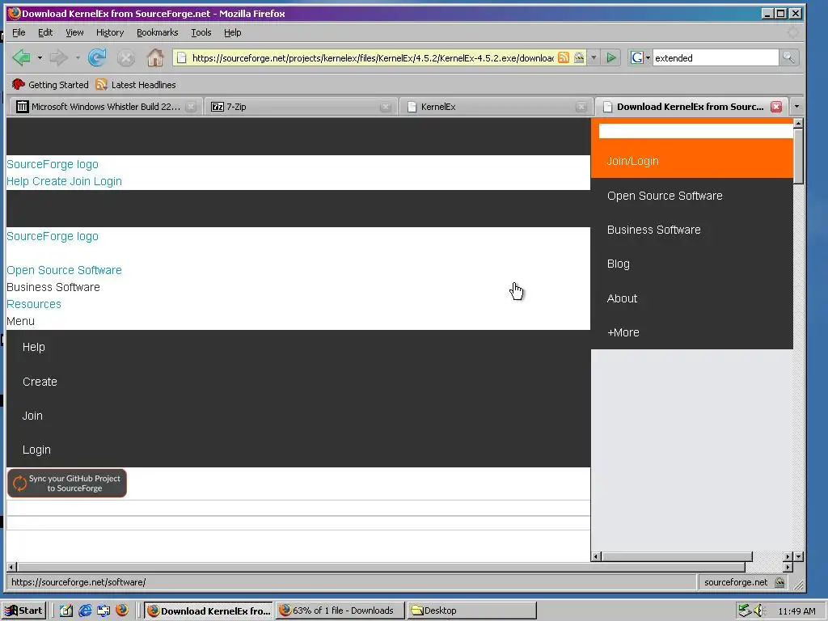Click the green Go arrow button
Image resolution: width=828 pixels, height=621 pixels.
point(611,57)
